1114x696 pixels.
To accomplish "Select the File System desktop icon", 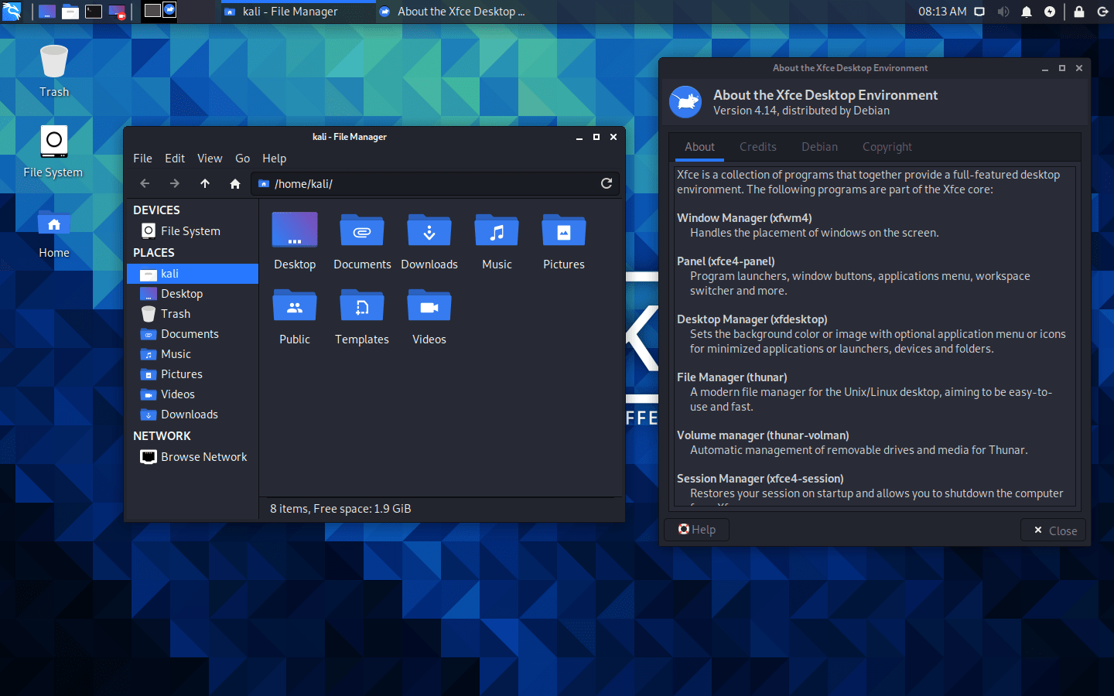I will coord(53,152).
